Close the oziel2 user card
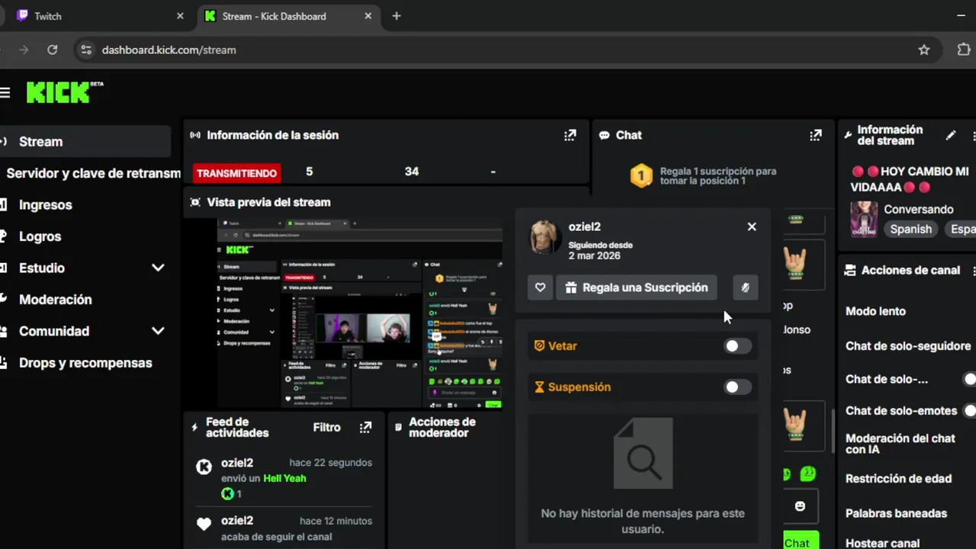 752,226
